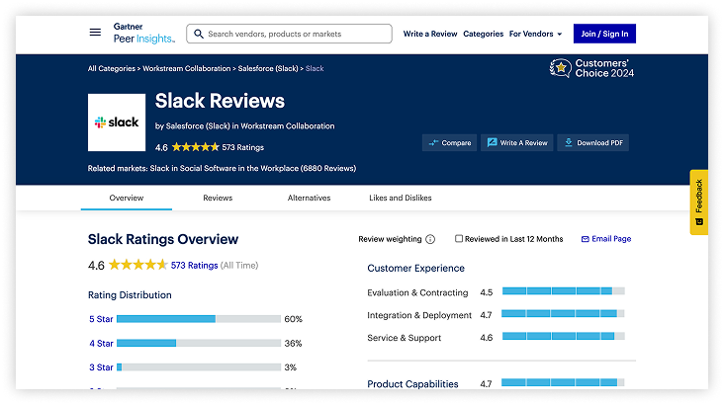Viewport: 724px width, 405px height.
Task: Select the Overview tab
Action: coord(126,198)
